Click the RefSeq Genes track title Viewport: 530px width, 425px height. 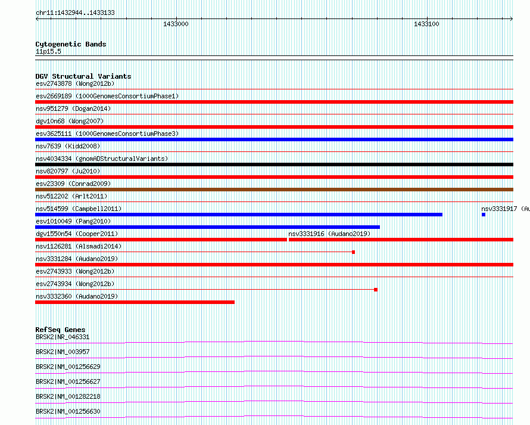(60, 330)
